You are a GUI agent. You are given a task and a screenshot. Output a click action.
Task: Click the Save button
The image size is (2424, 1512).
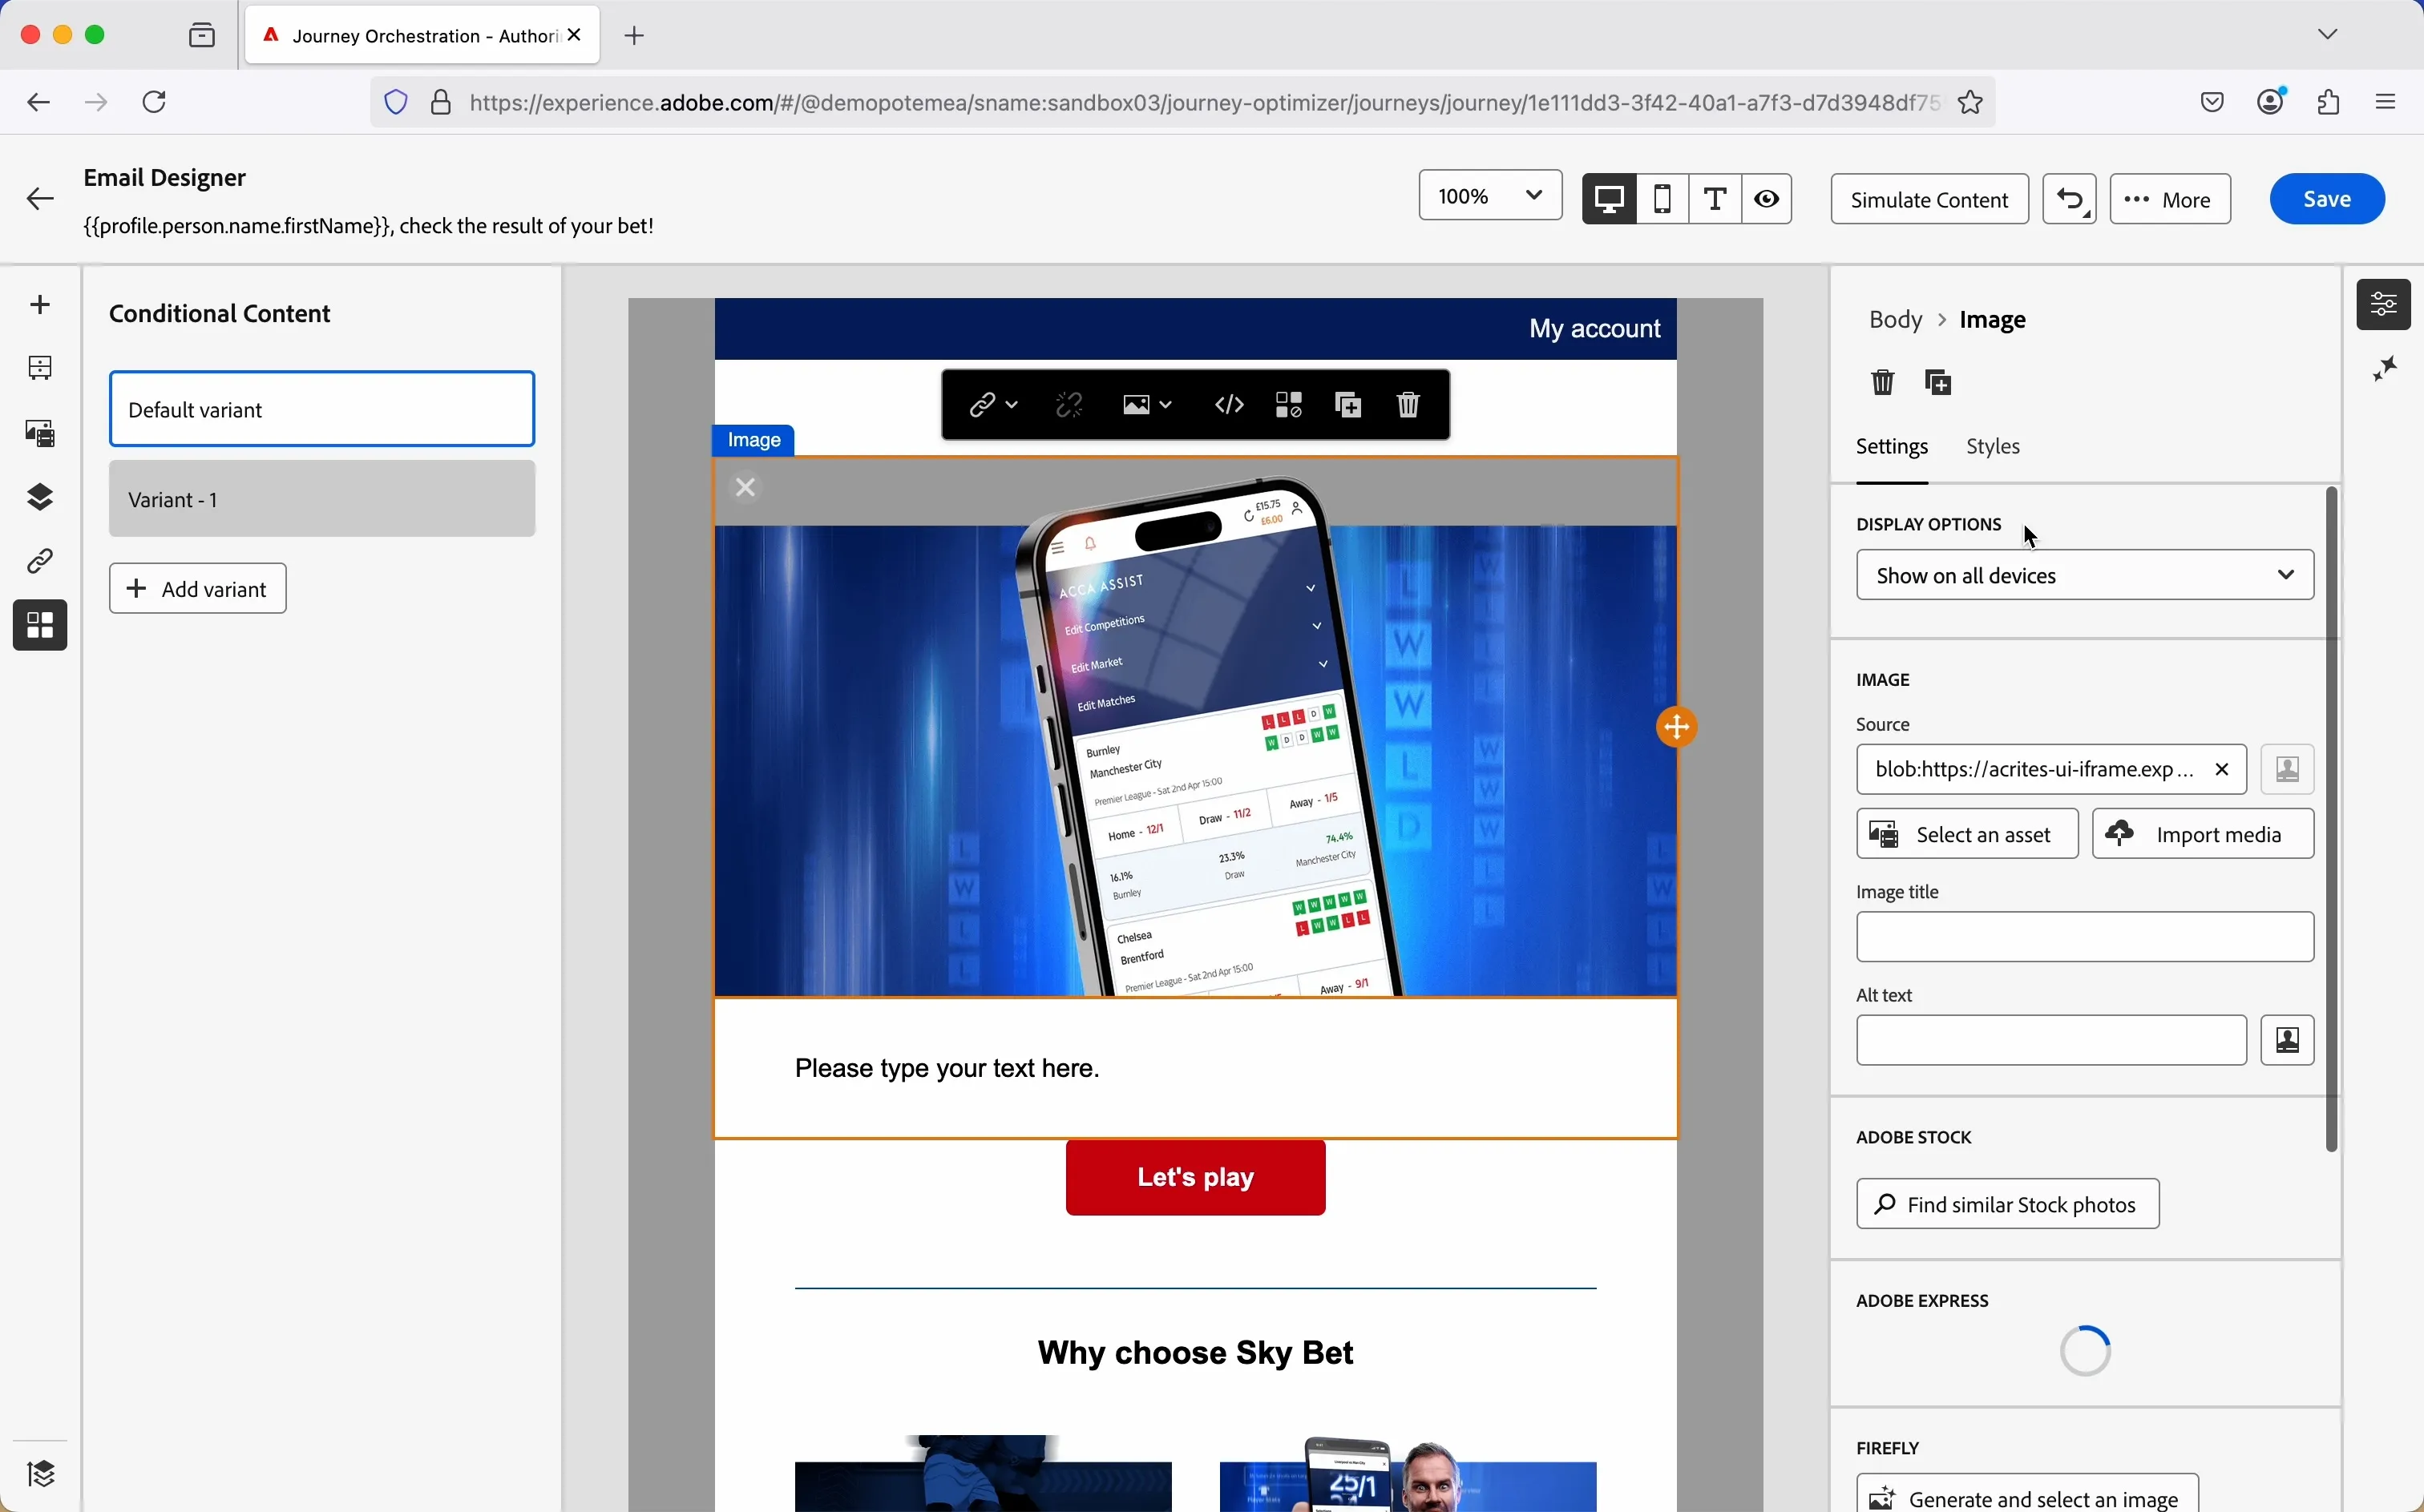[x=2327, y=199]
